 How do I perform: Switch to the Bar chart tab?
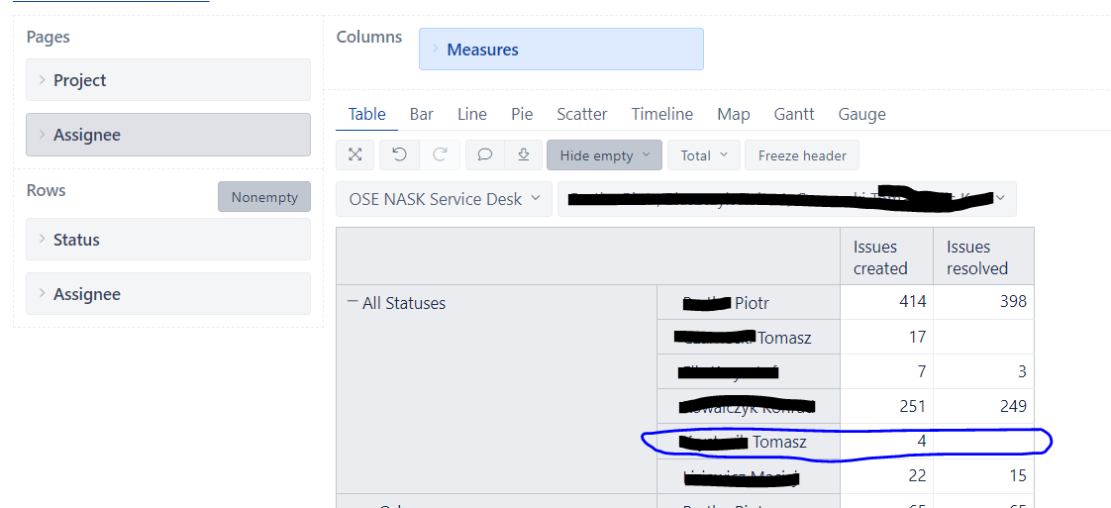pos(422,114)
